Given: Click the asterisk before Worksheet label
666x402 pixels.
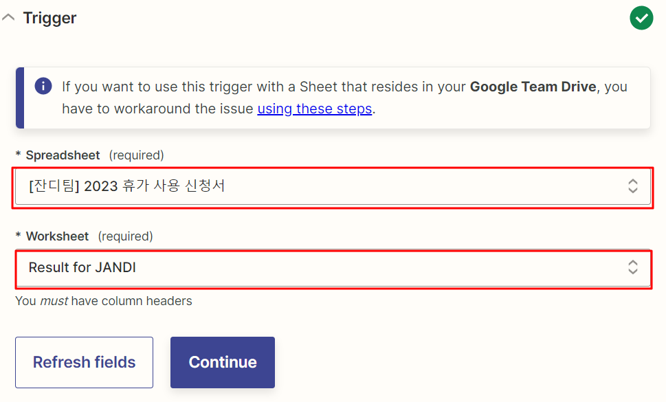Looking at the screenshot, I should pyautogui.click(x=19, y=237).
